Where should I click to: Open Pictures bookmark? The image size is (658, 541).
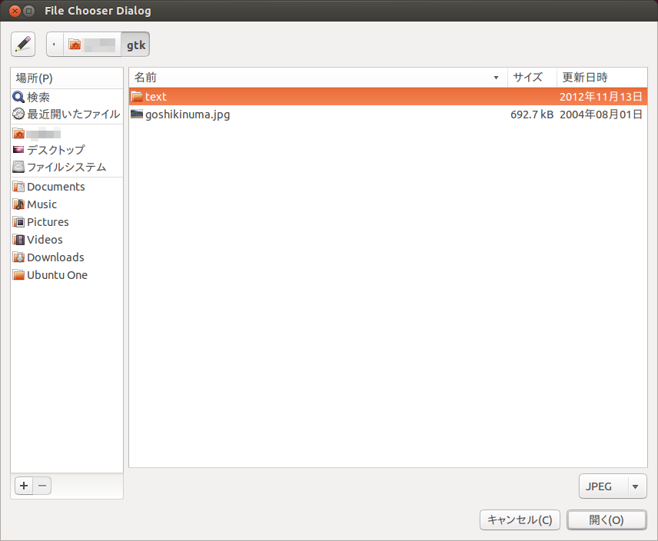tap(48, 222)
